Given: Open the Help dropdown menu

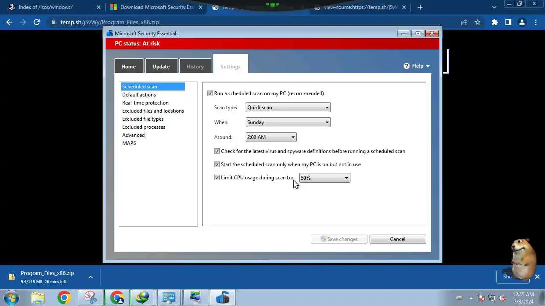Looking at the screenshot, I should point(417,66).
